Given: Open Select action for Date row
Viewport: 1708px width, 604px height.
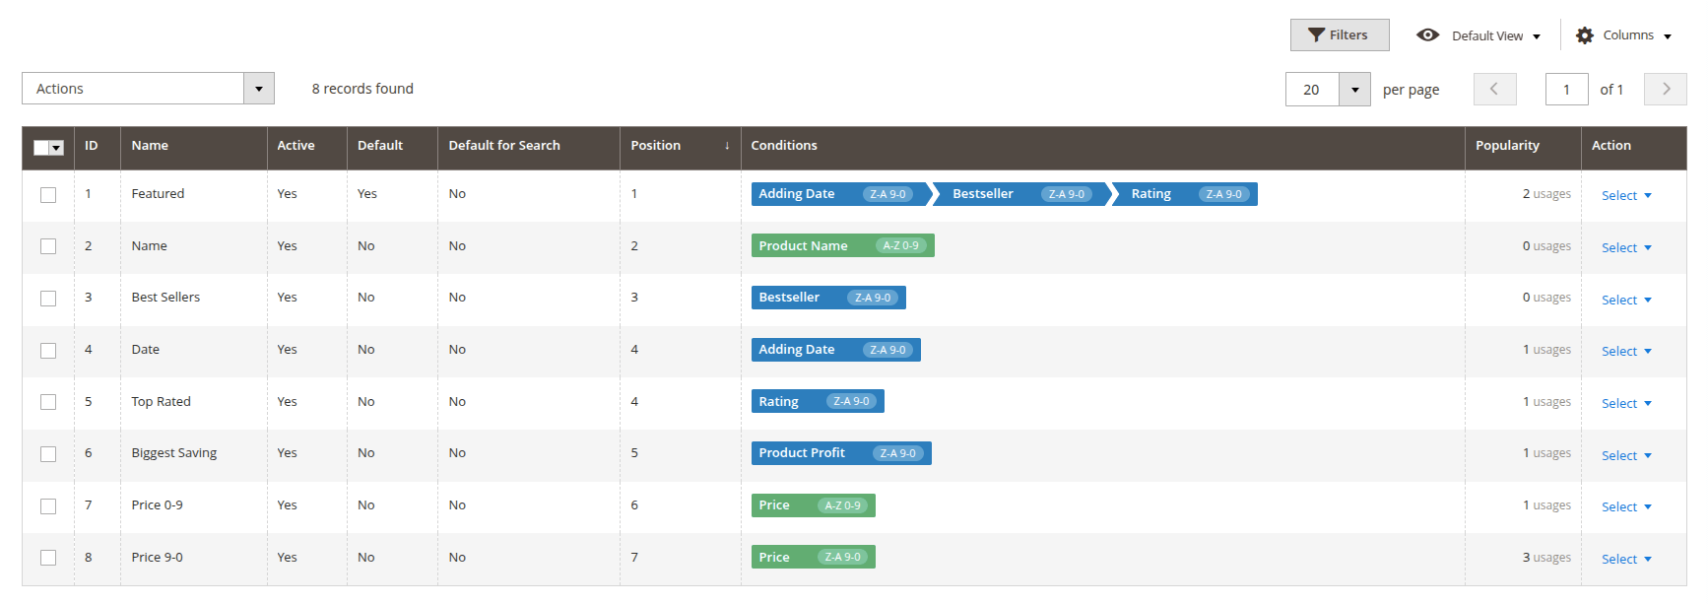Looking at the screenshot, I should (1626, 351).
